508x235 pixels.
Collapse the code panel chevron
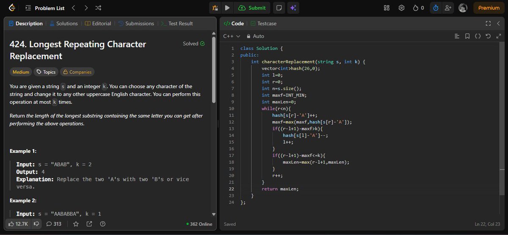tap(499, 24)
